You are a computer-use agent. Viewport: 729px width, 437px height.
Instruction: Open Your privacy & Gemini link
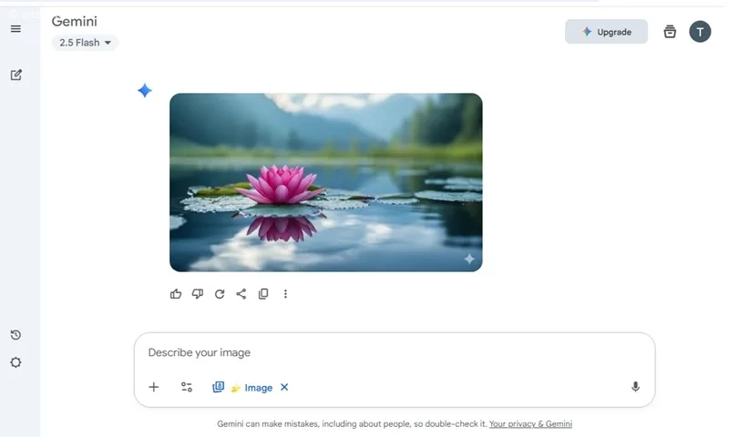click(530, 423)
